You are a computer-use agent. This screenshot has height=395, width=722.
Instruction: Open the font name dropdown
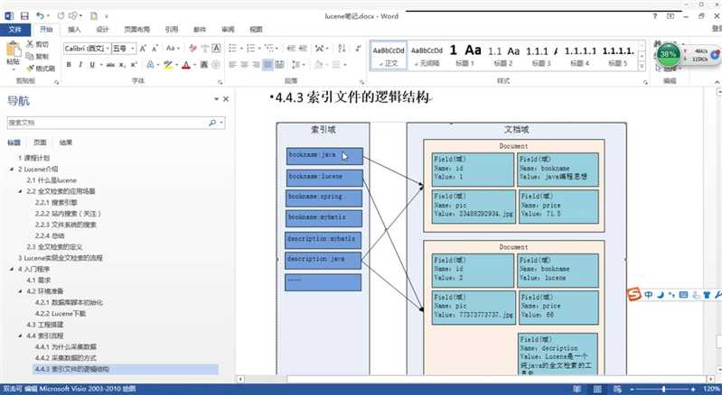pos(108,48)
